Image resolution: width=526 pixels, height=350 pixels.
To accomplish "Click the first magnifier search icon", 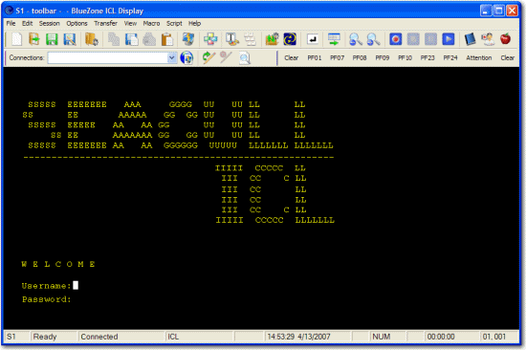I will click(355, 39).
